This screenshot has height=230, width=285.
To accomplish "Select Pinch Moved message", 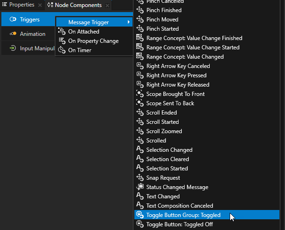I will (207, 19).
